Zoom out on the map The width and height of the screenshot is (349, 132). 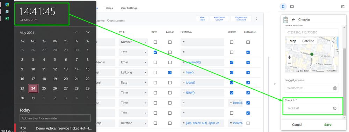click(289, 63)
